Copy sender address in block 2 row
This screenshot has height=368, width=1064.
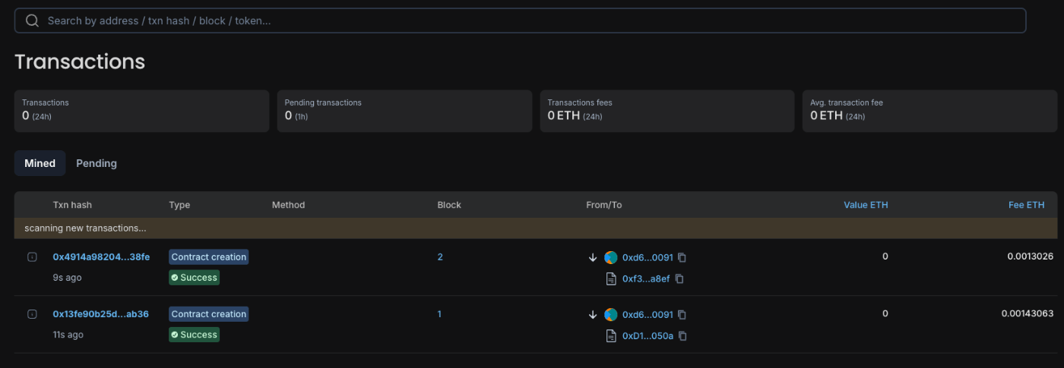(682, 258)
